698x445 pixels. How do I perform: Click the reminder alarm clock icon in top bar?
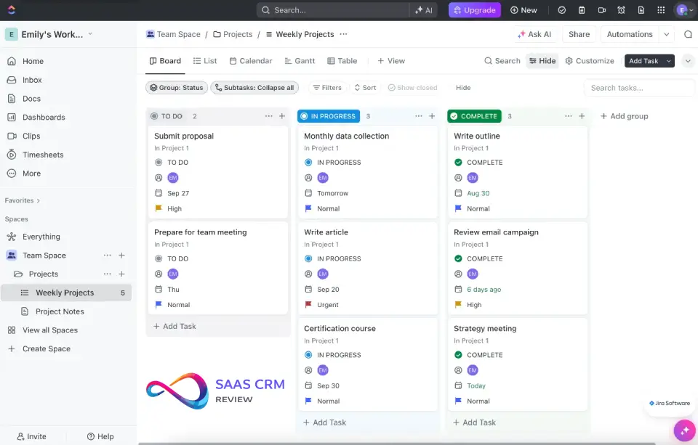pyautogui.click(x=621, y=10)
